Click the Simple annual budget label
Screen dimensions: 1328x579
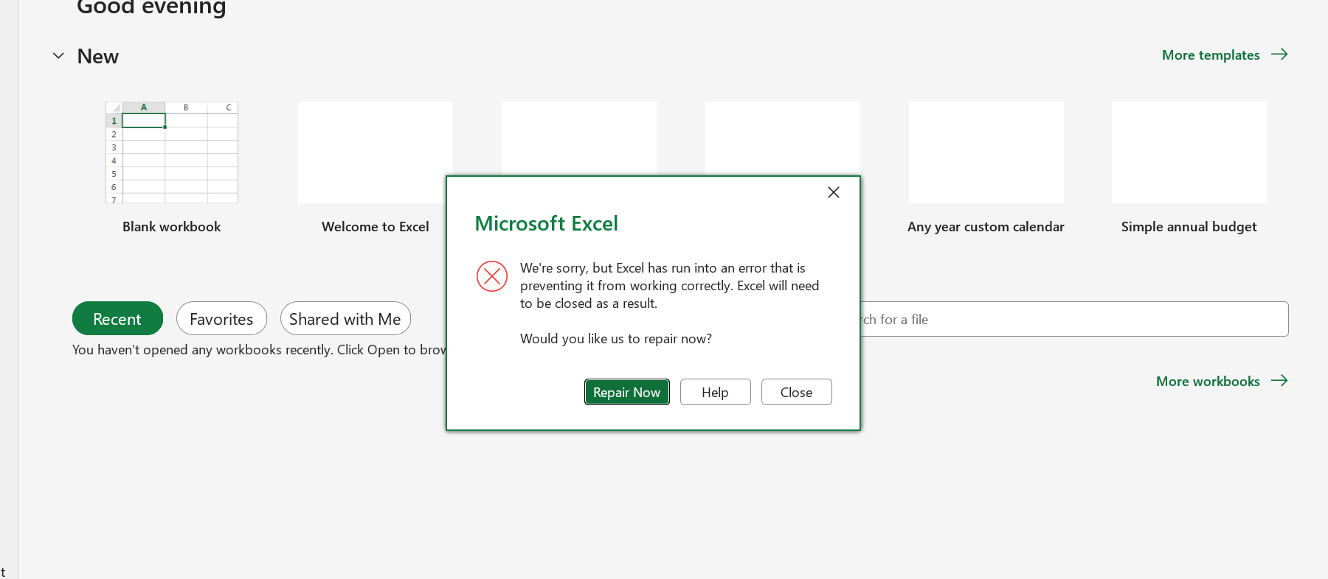pos(1189,227)
